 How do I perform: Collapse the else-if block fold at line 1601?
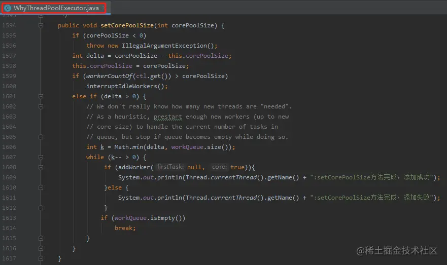[41, 96]
